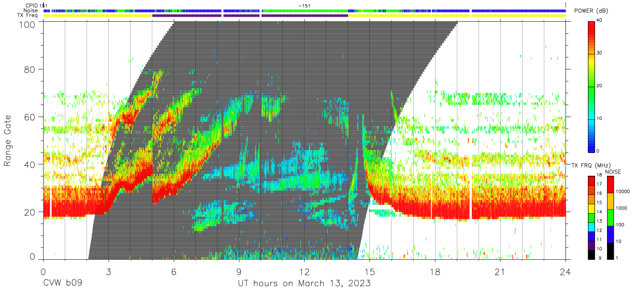Click the '100' tick on the noise legend

pyautogui.click(x=620, y=225)
